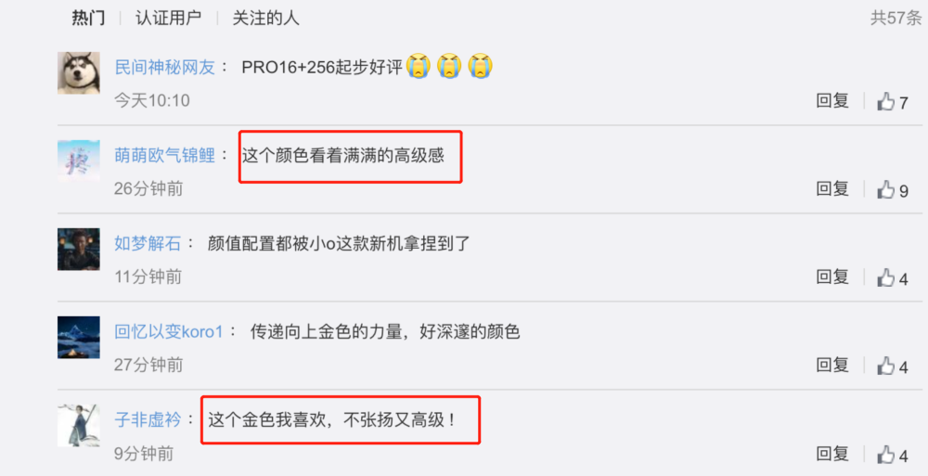
Task: Switch to the 关注的人 tab
Action: point(265,18)
